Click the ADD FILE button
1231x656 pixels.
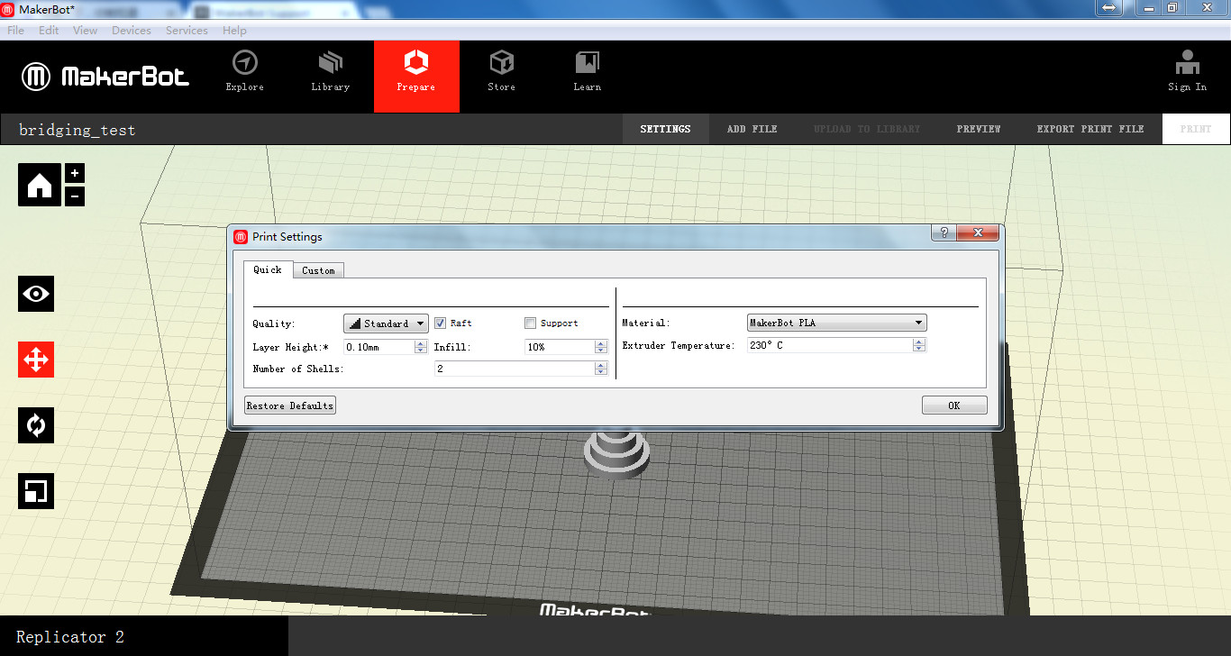752,129
